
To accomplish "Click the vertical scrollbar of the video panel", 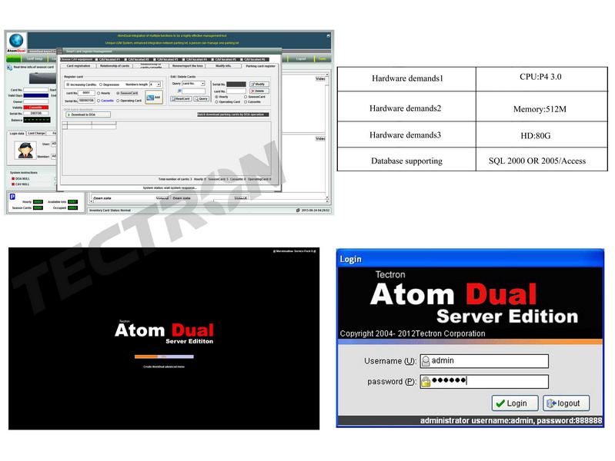I will (327, 137).
